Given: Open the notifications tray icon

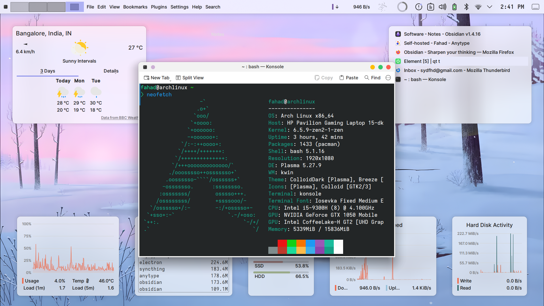Looking at the screenshot, I should pyautogui.click(x=418, y=7).
